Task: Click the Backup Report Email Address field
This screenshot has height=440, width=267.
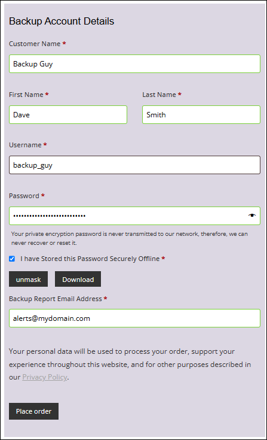Action: (x=134, y=318)
